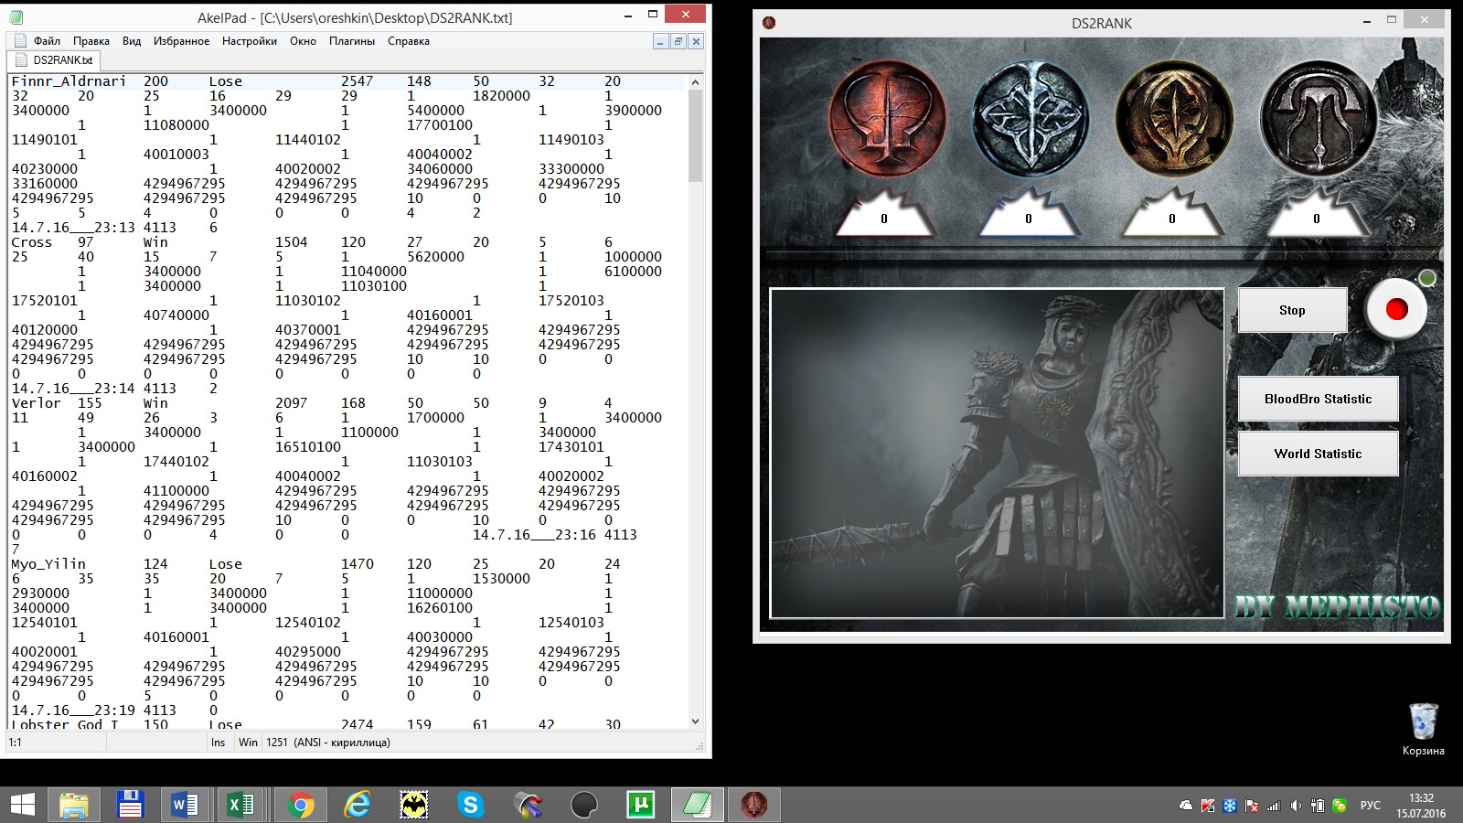Open the Action Center flag icon
The image size is (1463, 823).
(x=1252, y=806)
